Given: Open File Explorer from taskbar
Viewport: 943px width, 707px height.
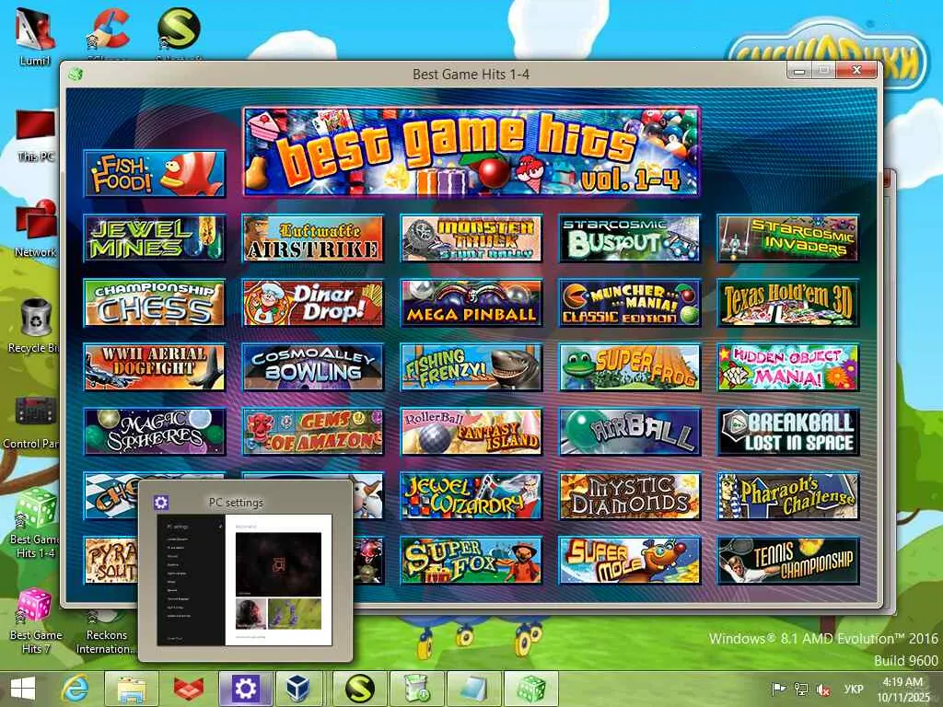Looking at the screenshot, I should 132,689.
